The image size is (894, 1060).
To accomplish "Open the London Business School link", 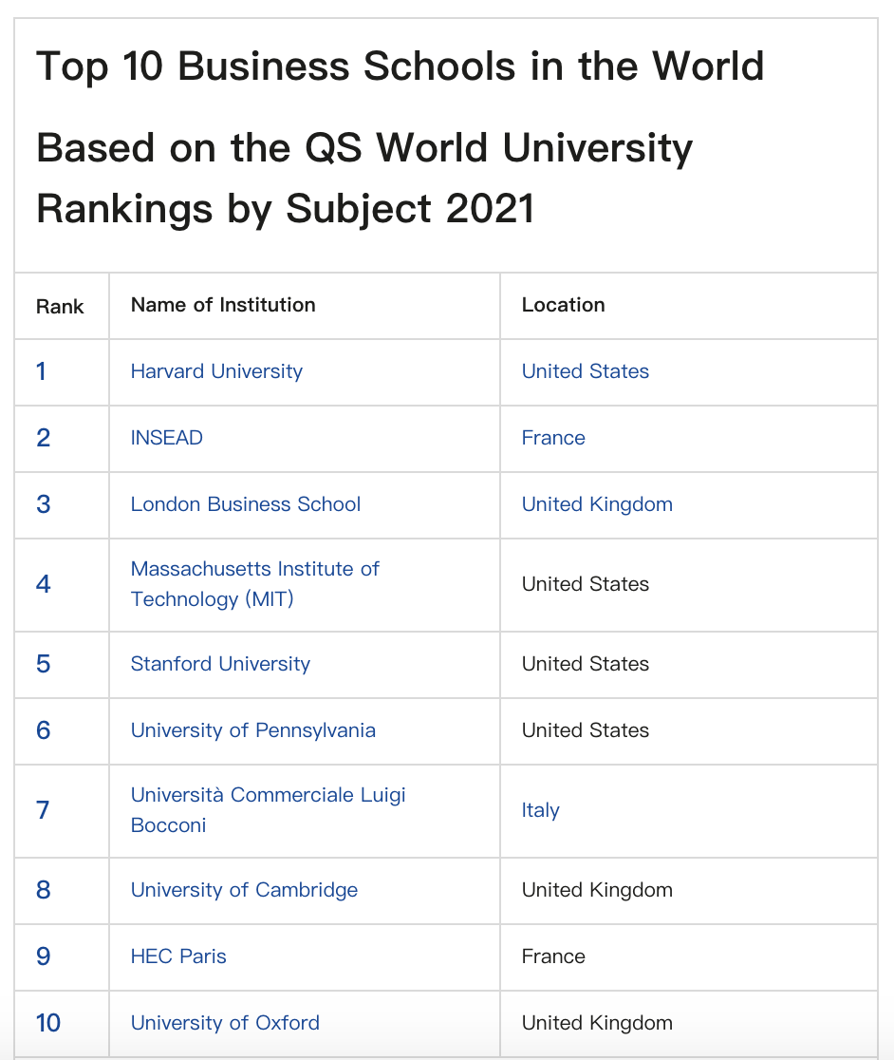I will (x=245, y=504).
